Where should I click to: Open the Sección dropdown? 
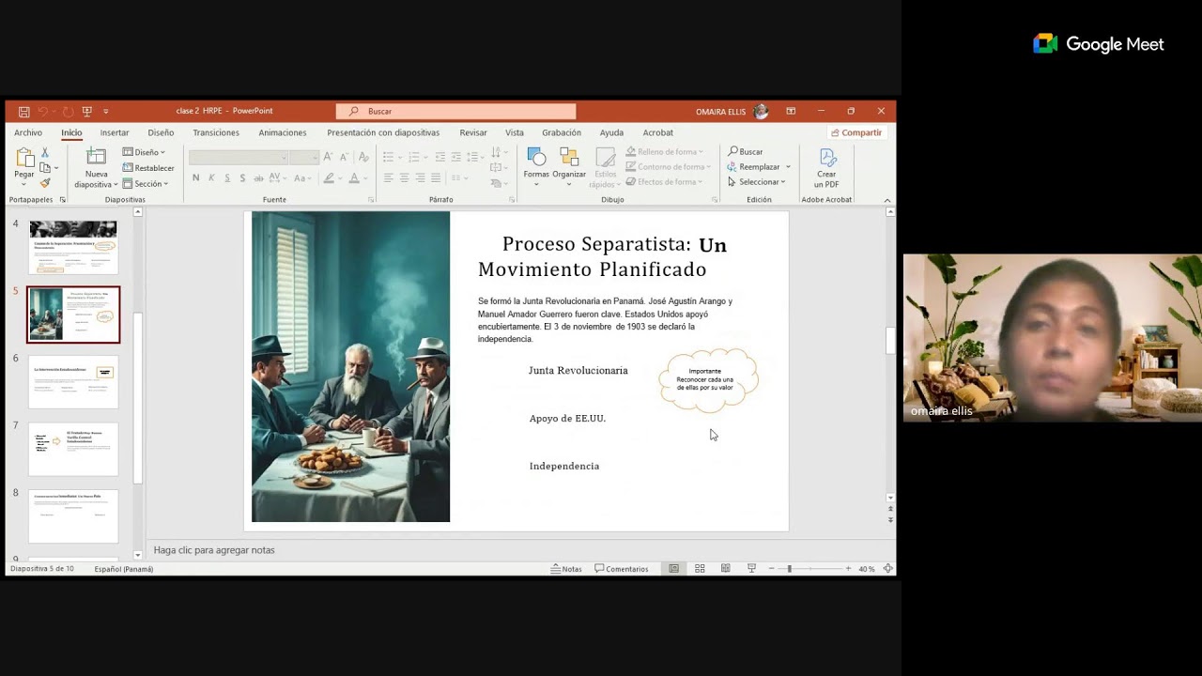click(146, 184)
